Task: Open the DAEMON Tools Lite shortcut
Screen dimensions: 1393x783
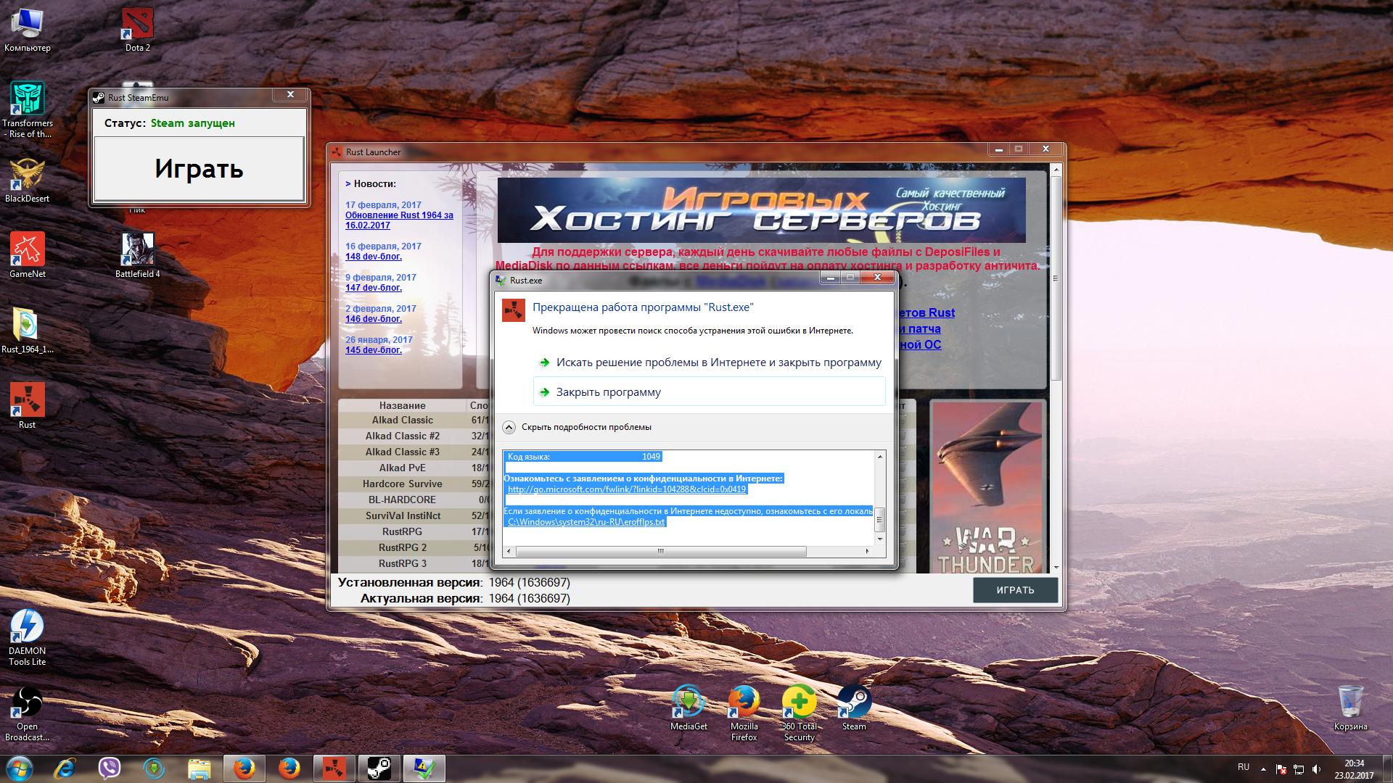Action: 28,638
